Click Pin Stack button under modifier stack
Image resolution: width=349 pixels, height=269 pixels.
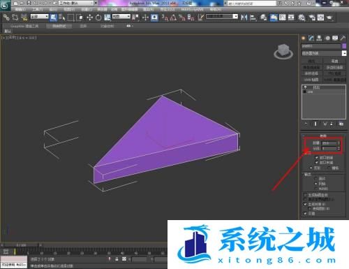pyautogui.click(x=306, y=124)
